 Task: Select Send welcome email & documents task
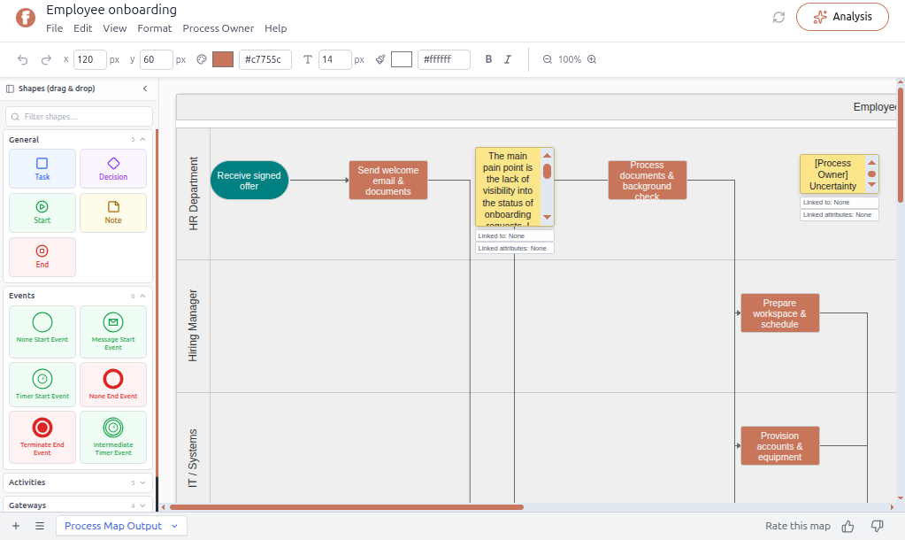pos(387,181)
